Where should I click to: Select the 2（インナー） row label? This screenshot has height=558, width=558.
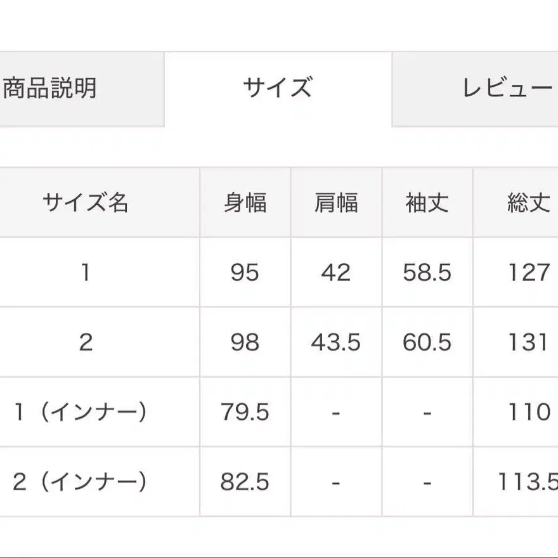[x=81, y=482]
